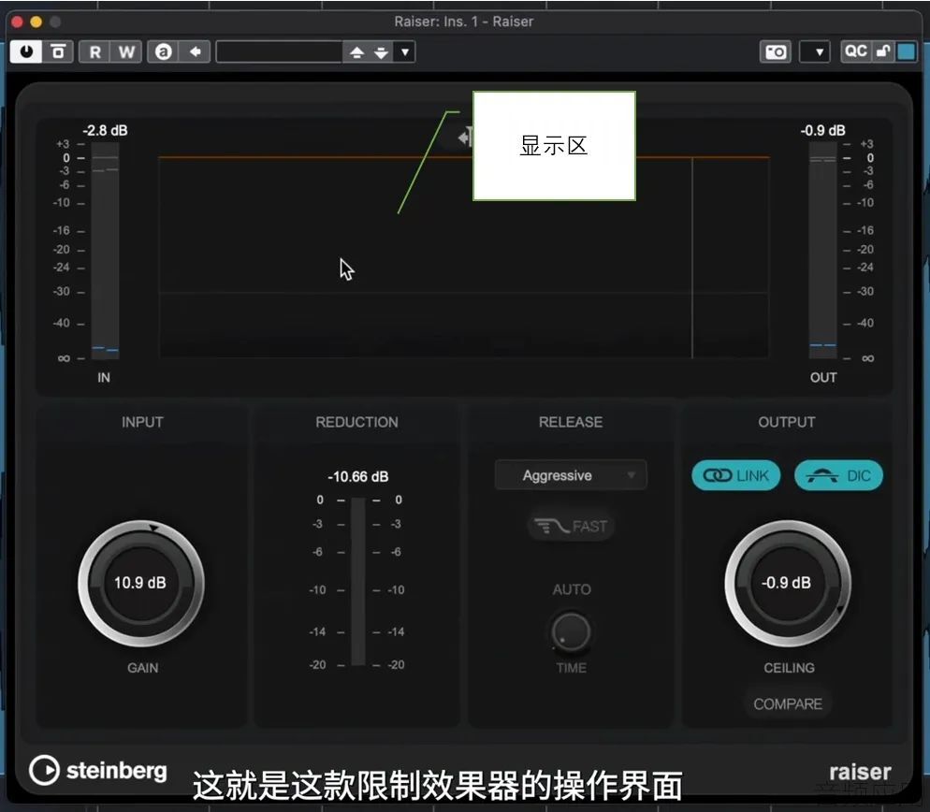Click the 'INPUT' section heading

click(x=142, y=422)
